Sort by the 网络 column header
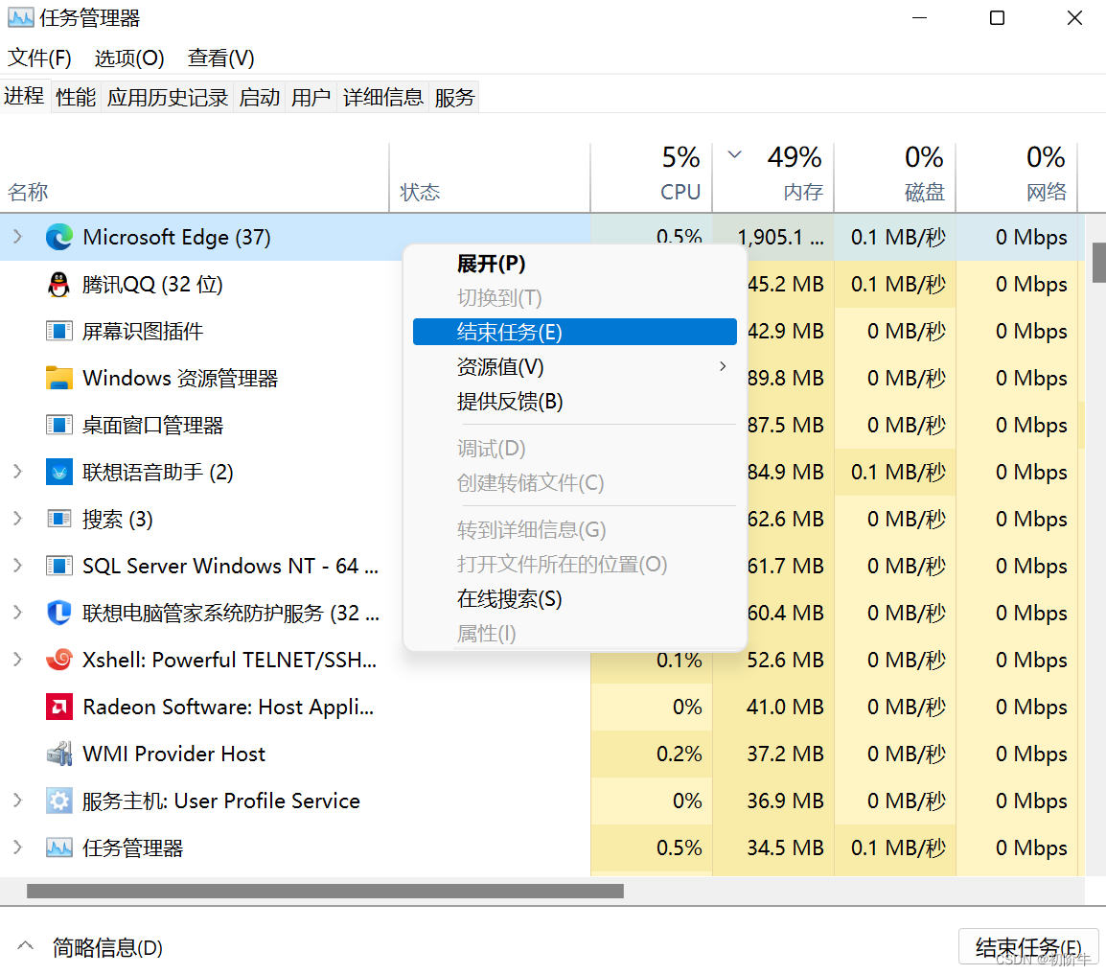1106x975 pixels. tap(1017, 177)
